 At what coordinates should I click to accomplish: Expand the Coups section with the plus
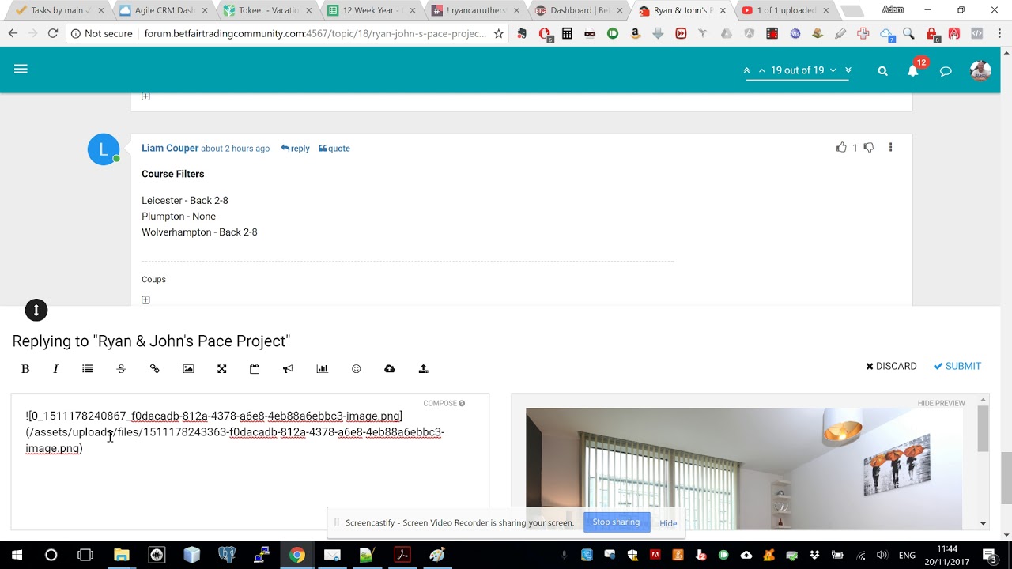tap(145, 300)
